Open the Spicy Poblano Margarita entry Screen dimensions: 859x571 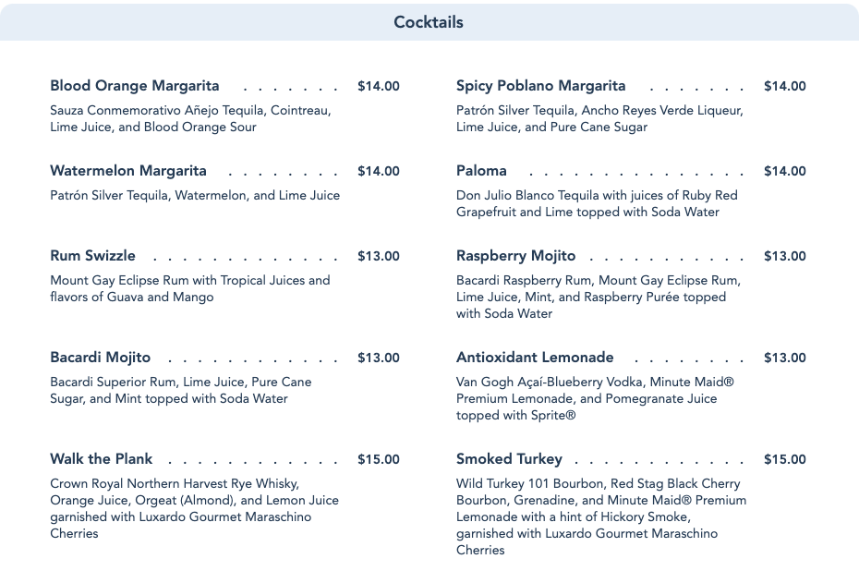pos(540,86)
